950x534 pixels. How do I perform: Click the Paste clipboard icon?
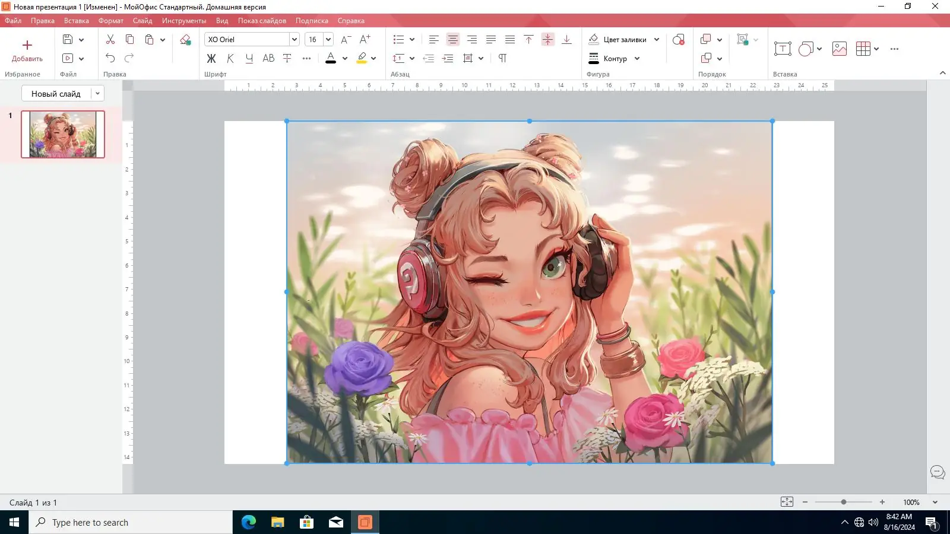pos(149,40)
